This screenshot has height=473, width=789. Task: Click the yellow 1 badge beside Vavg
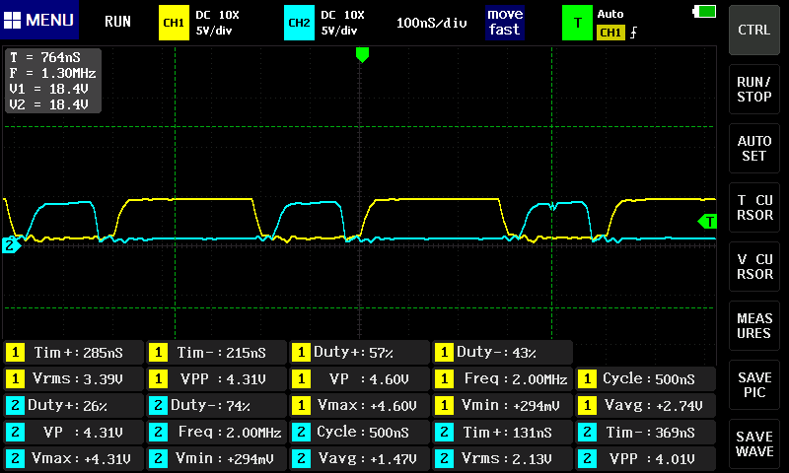(587, 405)
